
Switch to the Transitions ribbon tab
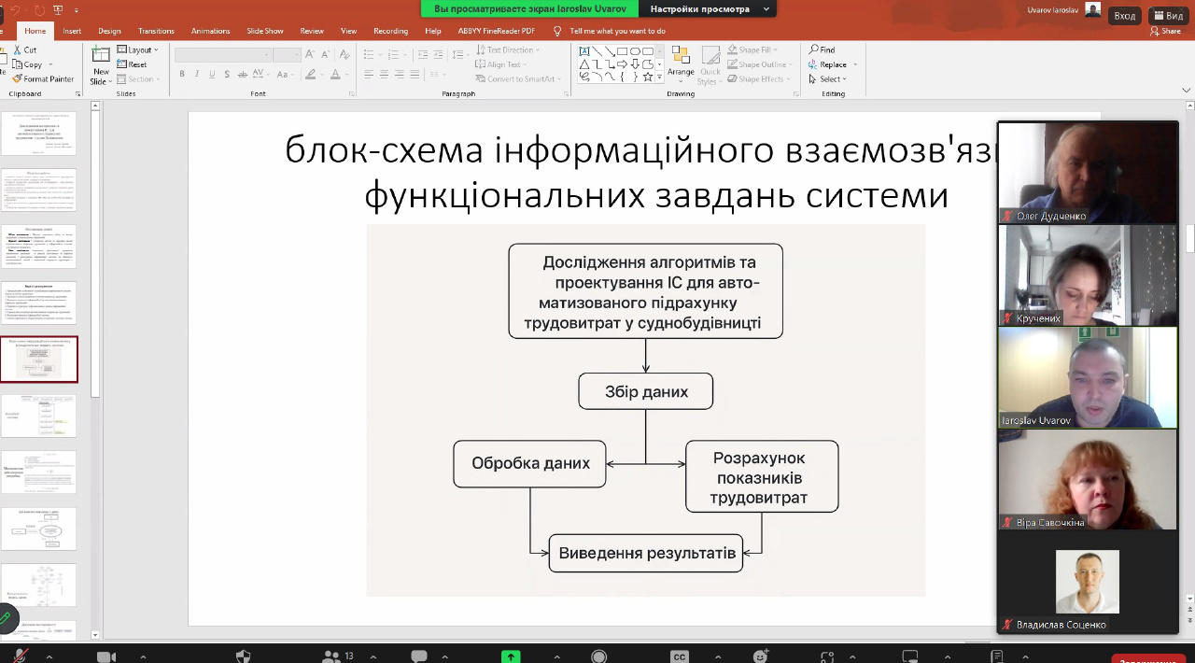pos(156,31)
